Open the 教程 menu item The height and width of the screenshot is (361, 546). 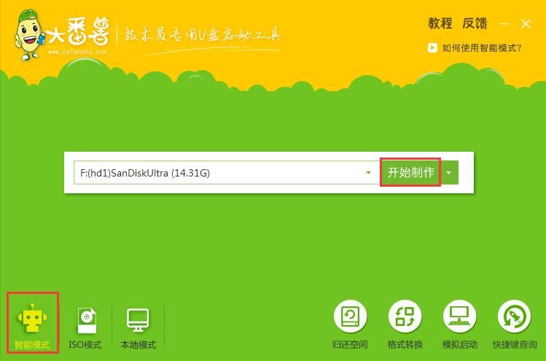click(x=440, y=23)
